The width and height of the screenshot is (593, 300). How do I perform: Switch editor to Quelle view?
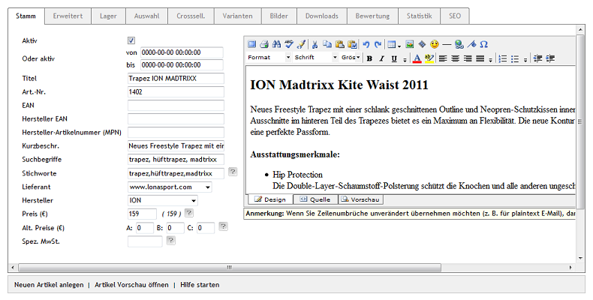pyautogui.click(x=315, y=199)
